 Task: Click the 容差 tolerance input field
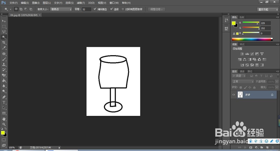click(87, 9)
